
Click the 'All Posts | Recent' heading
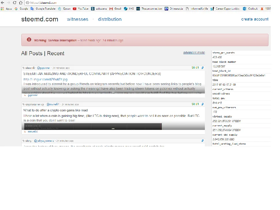(x=43, y=53)
